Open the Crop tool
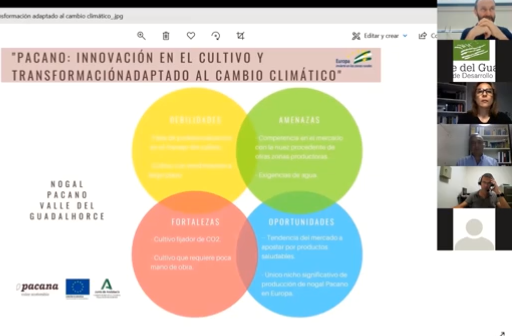 241,36
